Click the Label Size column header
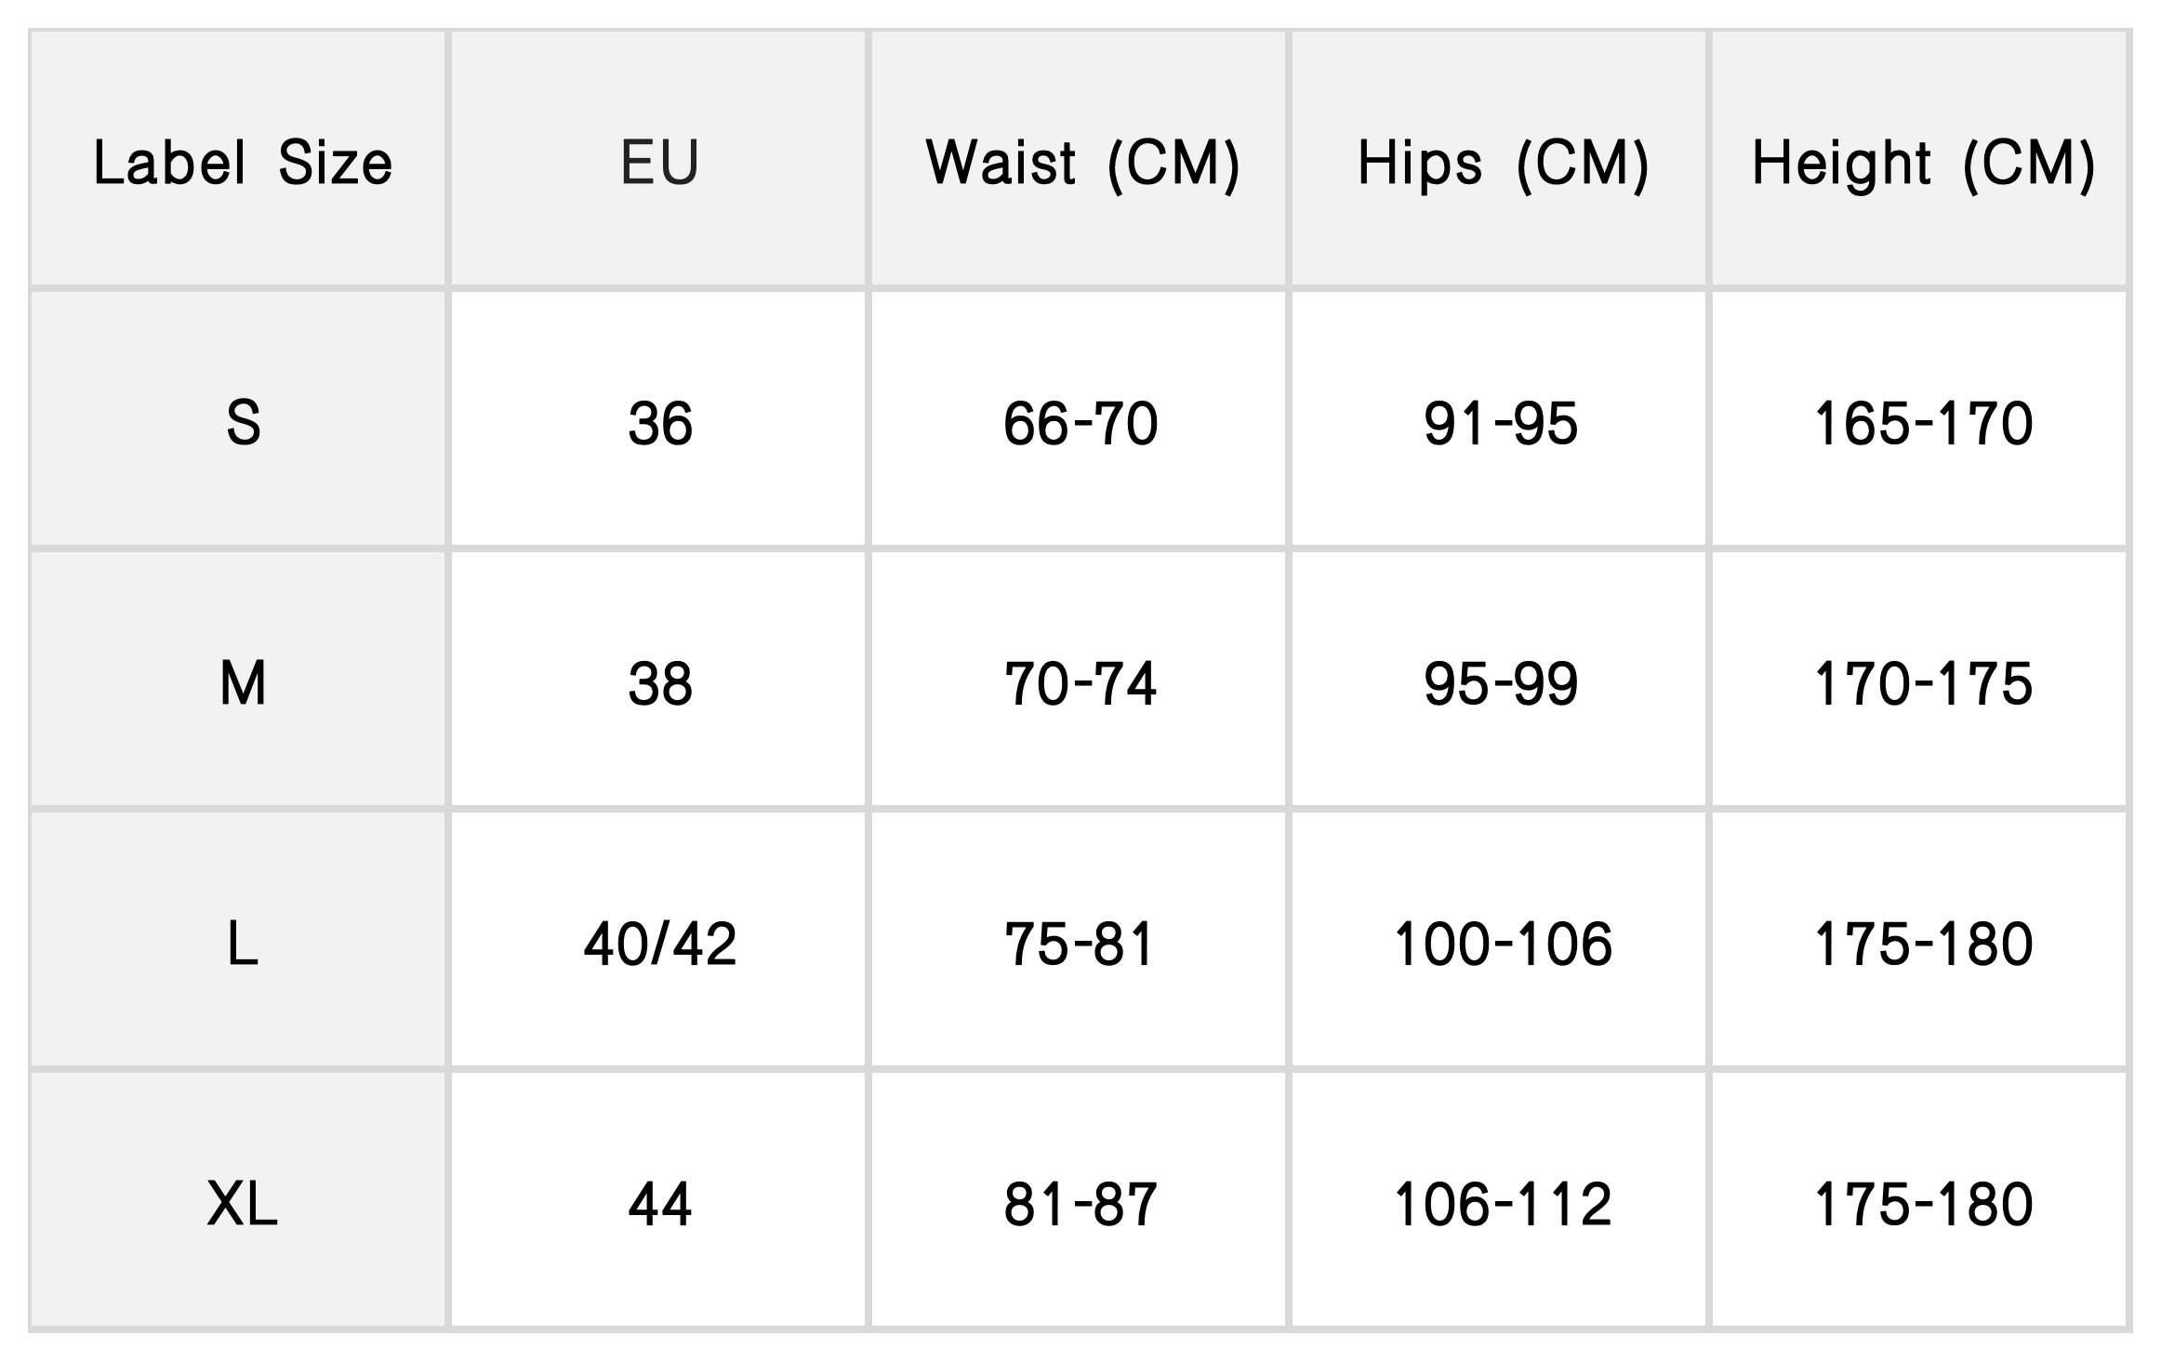Viewport: 2161px width, 1361px height. point(242,164)
